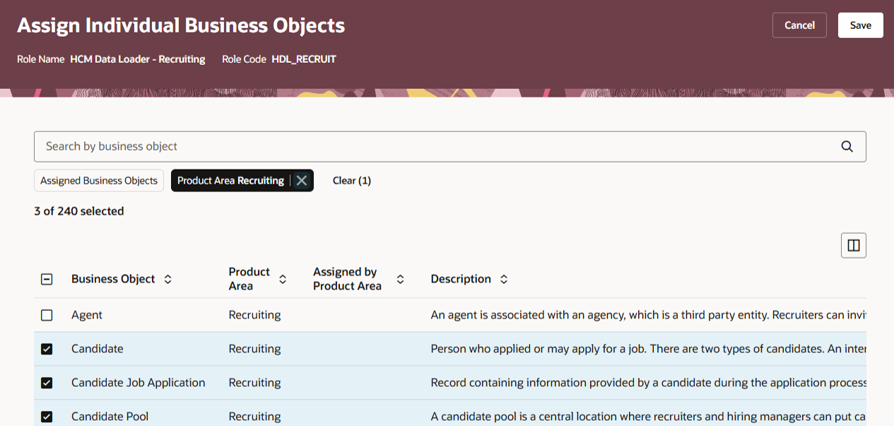Select the Candidate Job Application row name

pos(138,383)
